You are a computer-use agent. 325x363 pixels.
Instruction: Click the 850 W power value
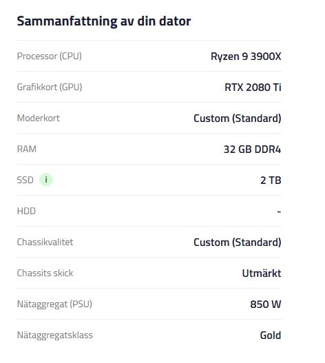click(266, 304)
